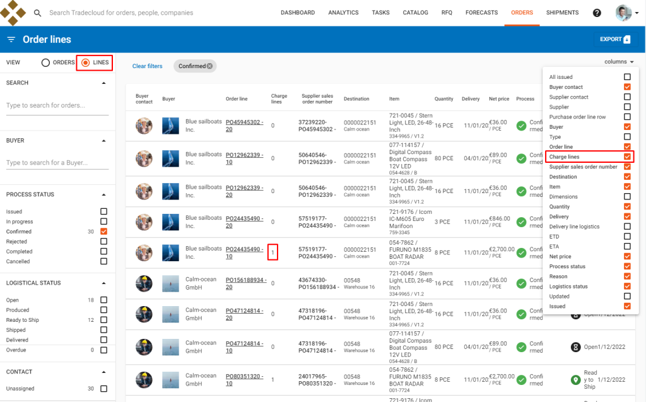Open the user profile avatar menu
The image size is (646, 402).
coord(623,13)
